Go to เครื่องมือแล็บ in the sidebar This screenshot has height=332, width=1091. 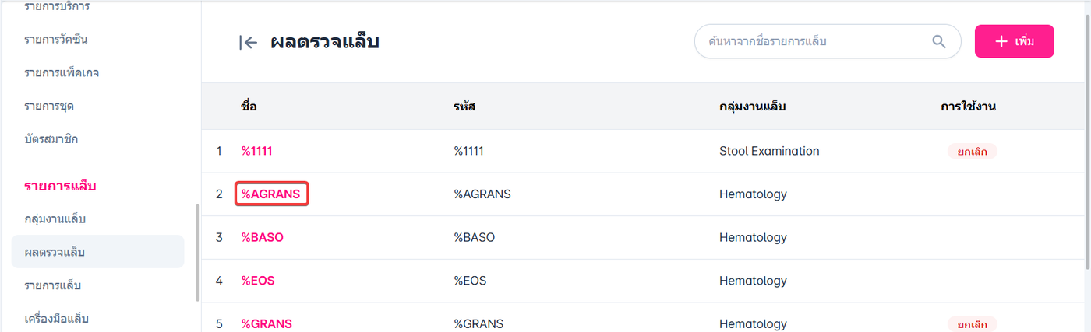click(57, 318)
